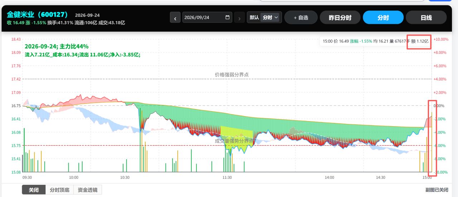Click the 15:00 time axis label
Viewport: 458px width, 197px height.
click(x=427, y=177)
